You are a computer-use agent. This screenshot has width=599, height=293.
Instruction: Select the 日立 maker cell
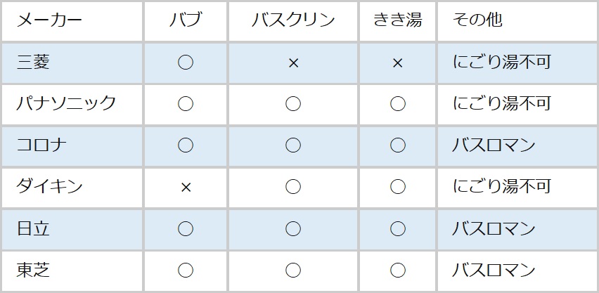(x=34, y=228)
